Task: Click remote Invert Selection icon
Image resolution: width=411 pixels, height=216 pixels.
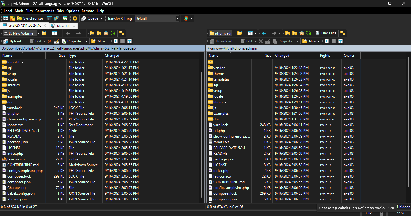Action: 340,41
